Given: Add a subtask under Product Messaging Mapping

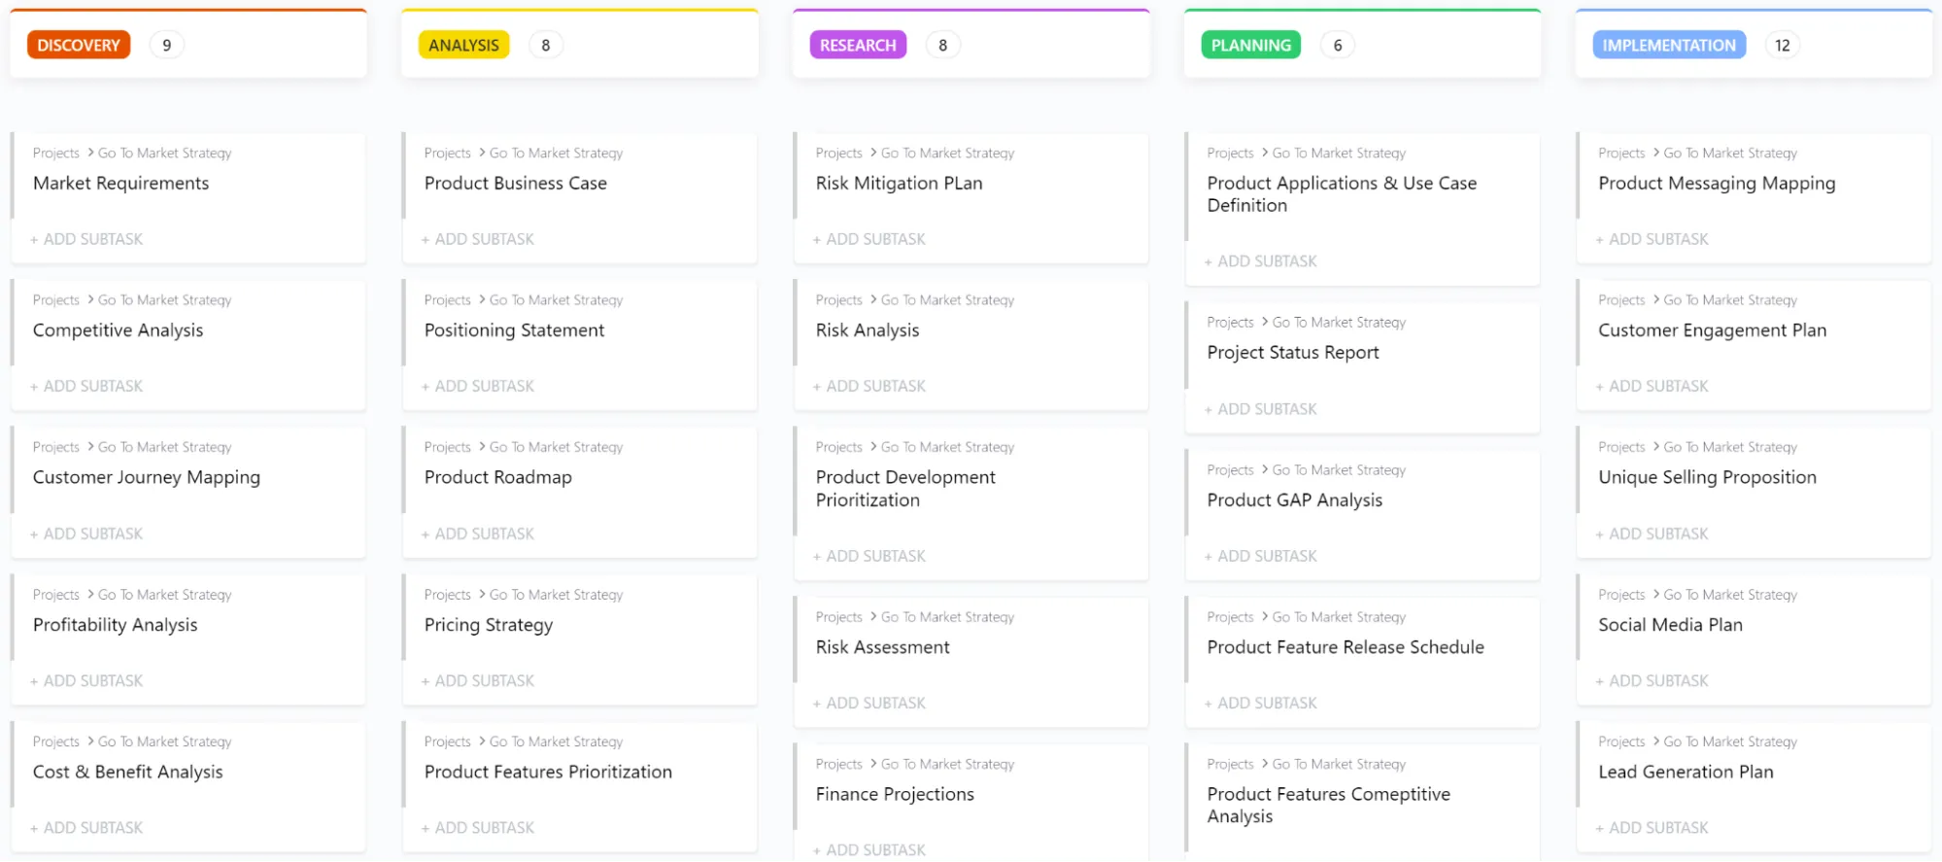Looking at the screenshot, I should [1652, 239].
